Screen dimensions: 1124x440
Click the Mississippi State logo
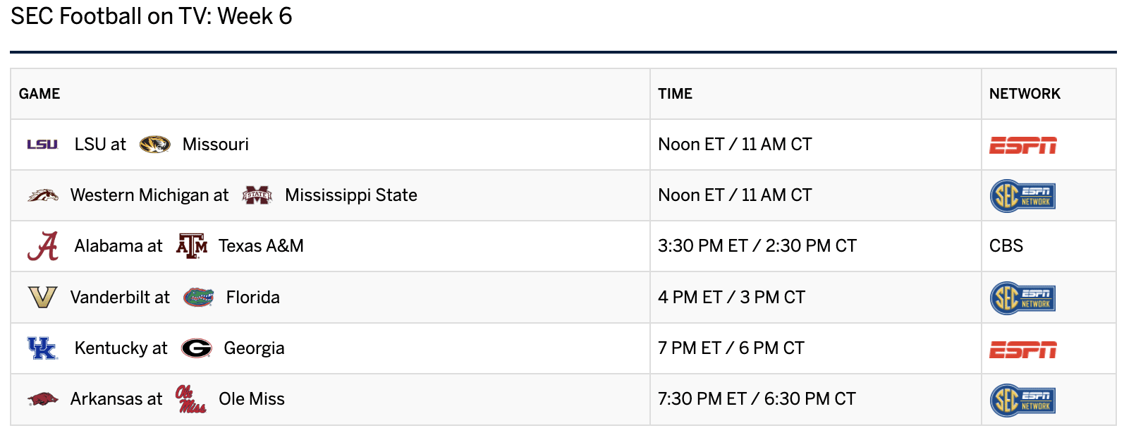(257, 195)
